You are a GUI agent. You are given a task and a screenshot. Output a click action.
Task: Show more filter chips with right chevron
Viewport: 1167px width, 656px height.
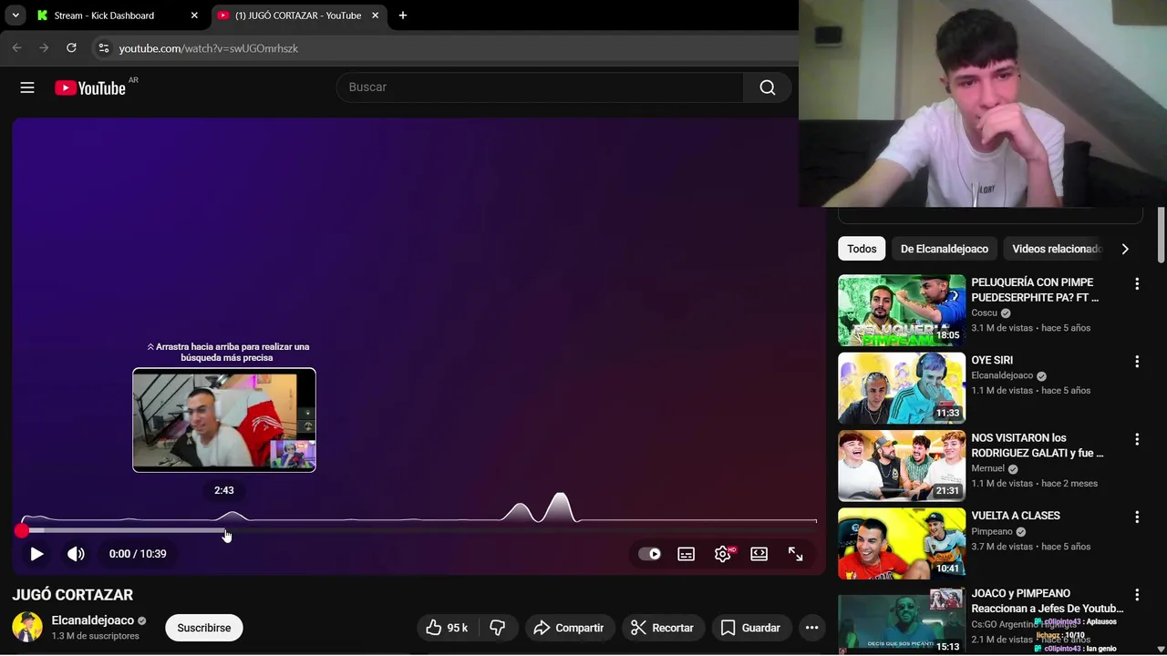click(1125, 249)
